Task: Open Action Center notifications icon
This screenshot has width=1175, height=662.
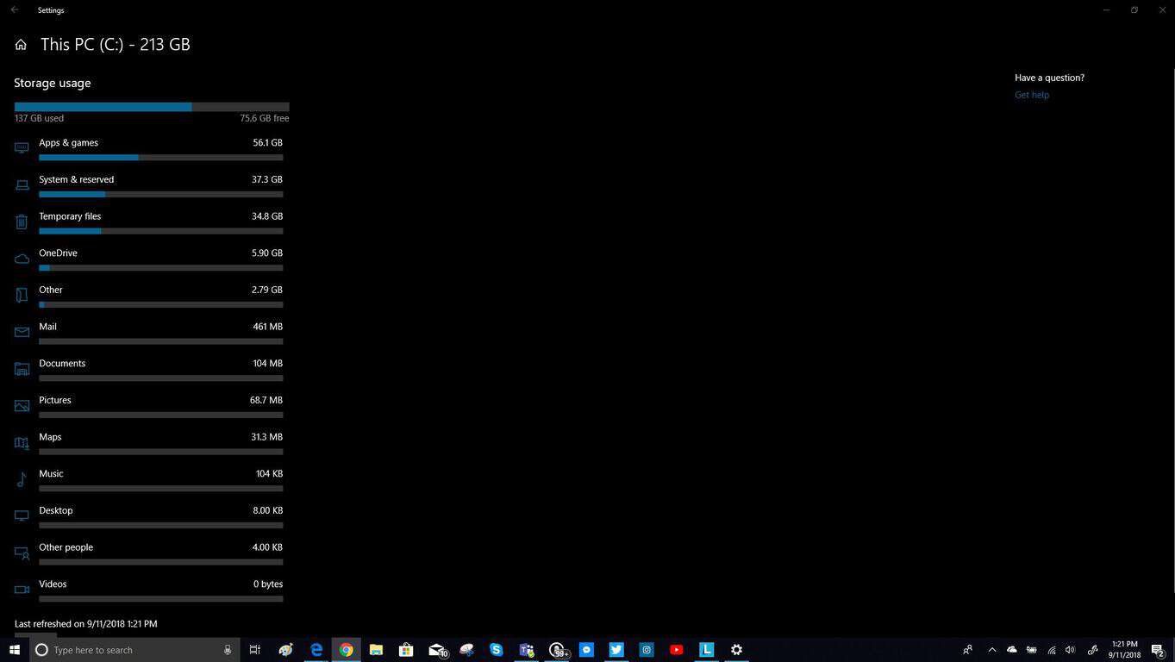Action: [1158, 650]
